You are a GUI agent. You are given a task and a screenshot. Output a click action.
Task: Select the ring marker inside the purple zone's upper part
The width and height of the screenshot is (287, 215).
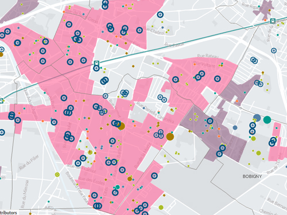pyautogui.click(x=210, y=121)
